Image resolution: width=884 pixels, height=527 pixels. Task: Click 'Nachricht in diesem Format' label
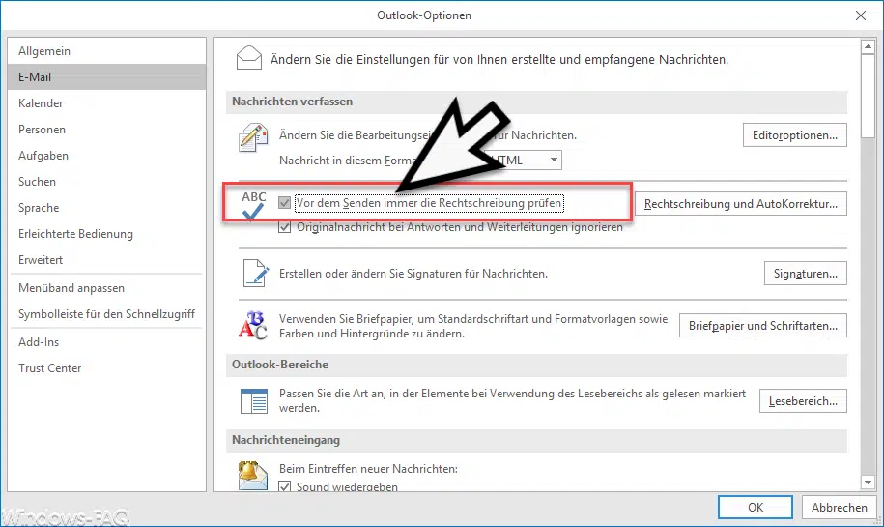[347, 161]
